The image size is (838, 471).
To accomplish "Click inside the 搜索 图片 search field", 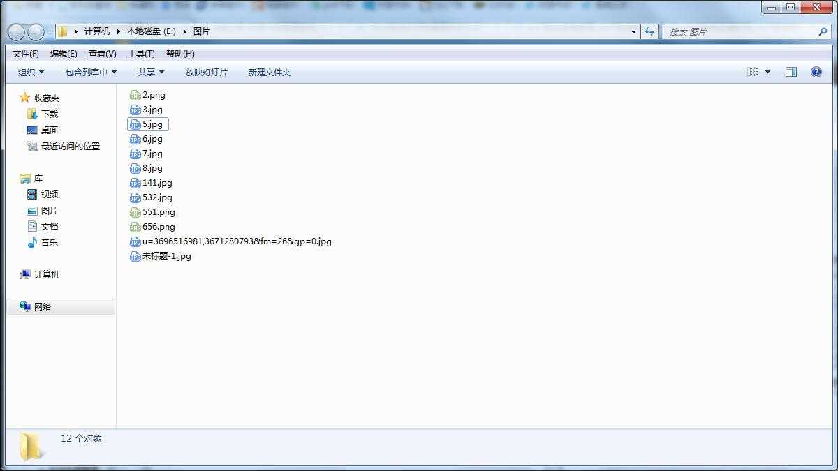I will tap(740, 31).
